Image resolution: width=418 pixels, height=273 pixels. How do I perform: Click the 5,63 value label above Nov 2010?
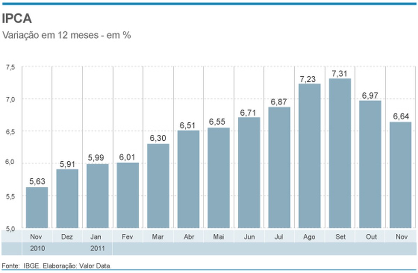pyautogui.click(x=37, y=181)
